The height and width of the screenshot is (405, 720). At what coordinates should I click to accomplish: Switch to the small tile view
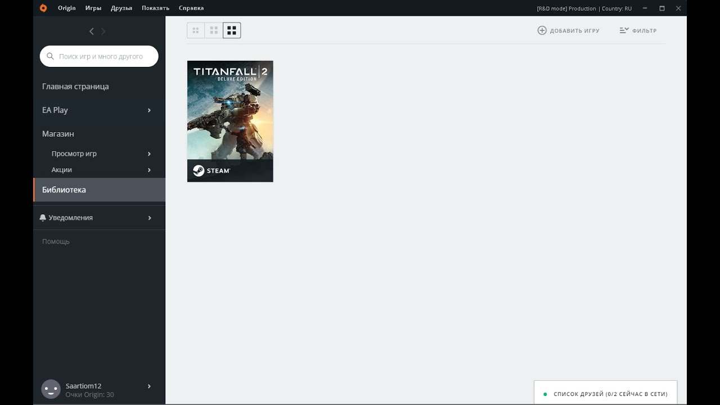[196, 30]
